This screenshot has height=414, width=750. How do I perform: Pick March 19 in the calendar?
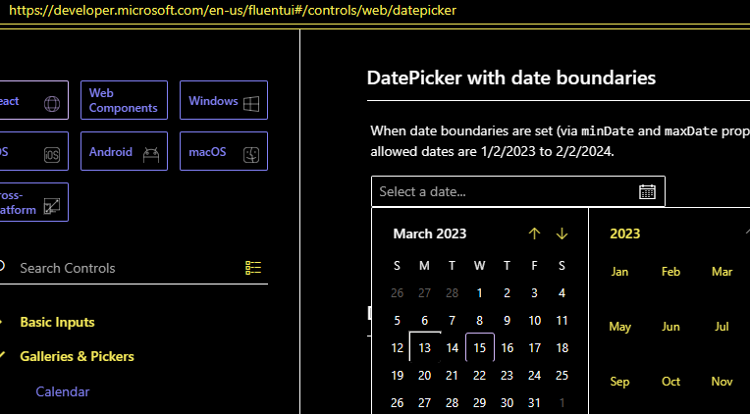[x=397, y=376]
